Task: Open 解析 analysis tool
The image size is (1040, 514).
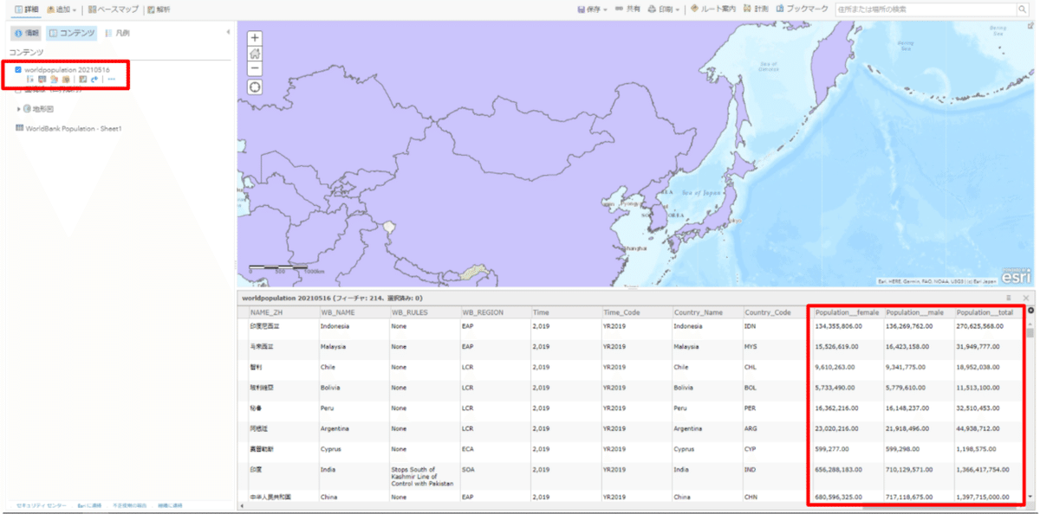Action: [x=159, y=10]
